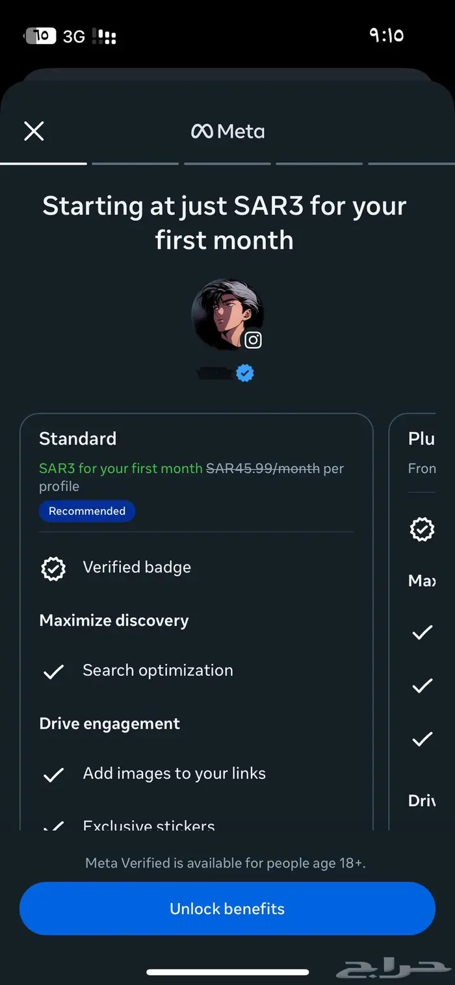
Task: Select the Standard plan title
Action: tap(78, 439)
